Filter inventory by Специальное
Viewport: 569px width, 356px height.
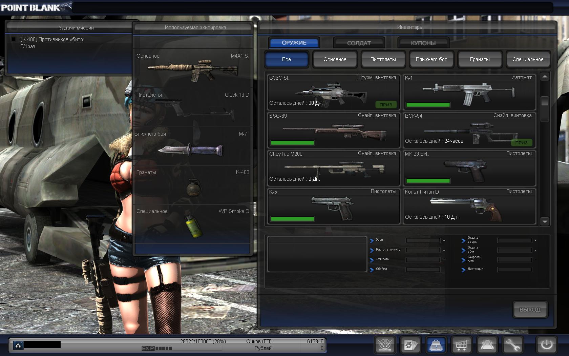[x=528, y=59]
